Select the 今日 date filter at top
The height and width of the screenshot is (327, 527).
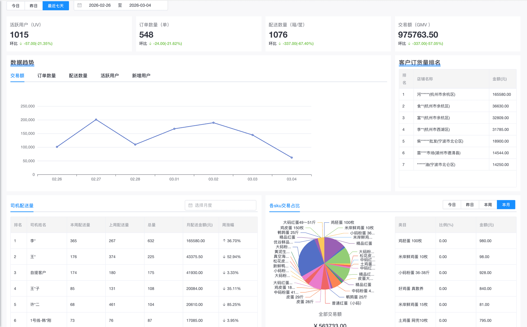click(15, 6)
